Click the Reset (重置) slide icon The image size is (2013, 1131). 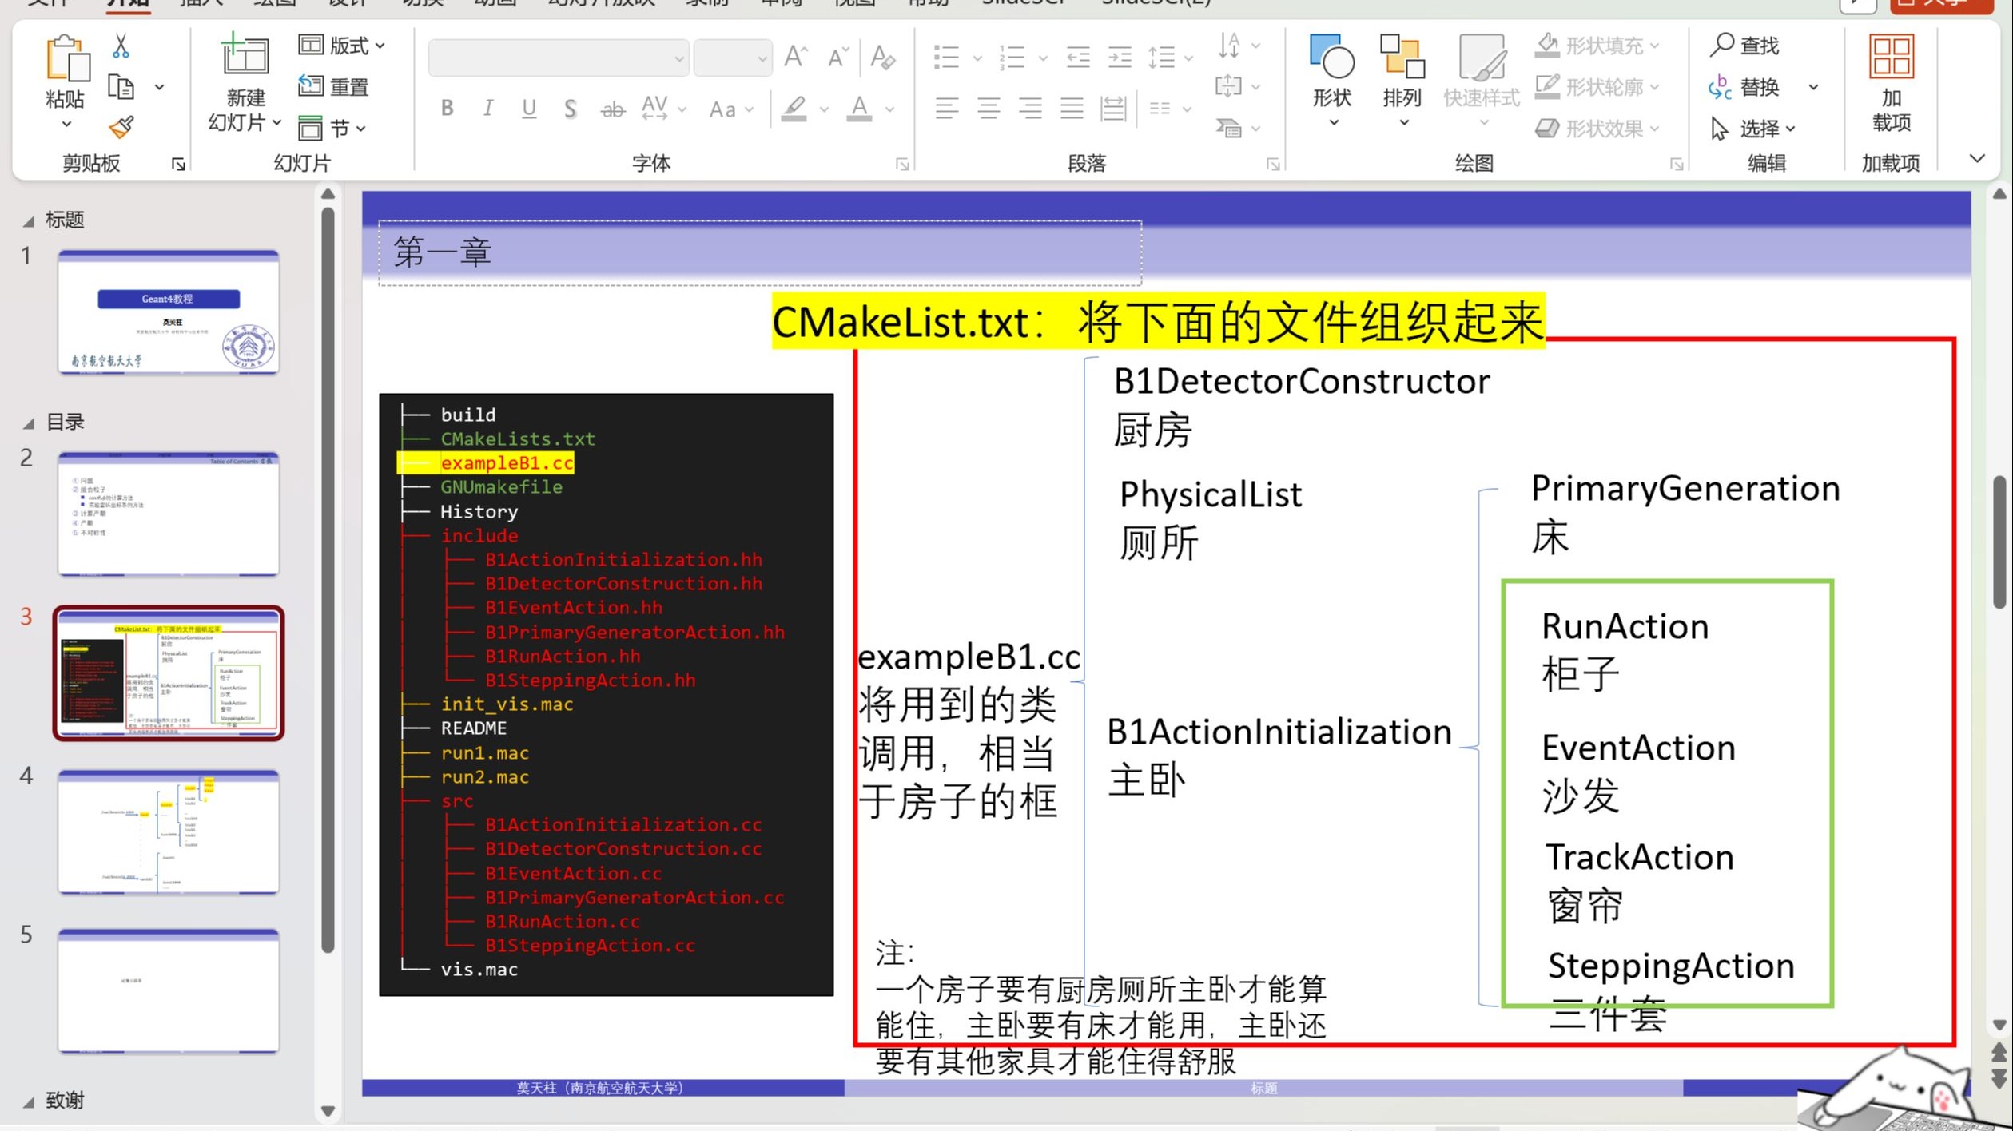[x=334, y=86]
